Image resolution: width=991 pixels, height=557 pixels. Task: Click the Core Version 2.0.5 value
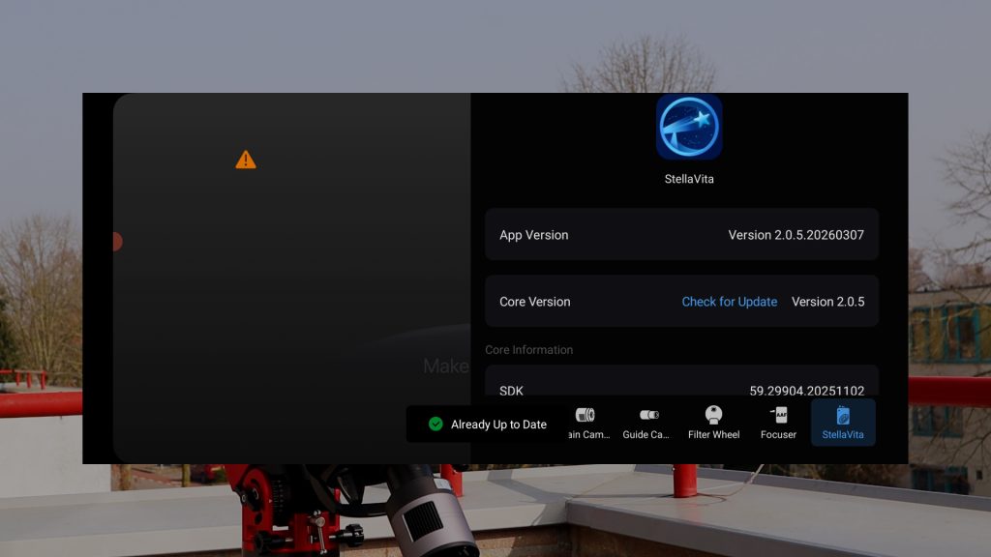827,302
